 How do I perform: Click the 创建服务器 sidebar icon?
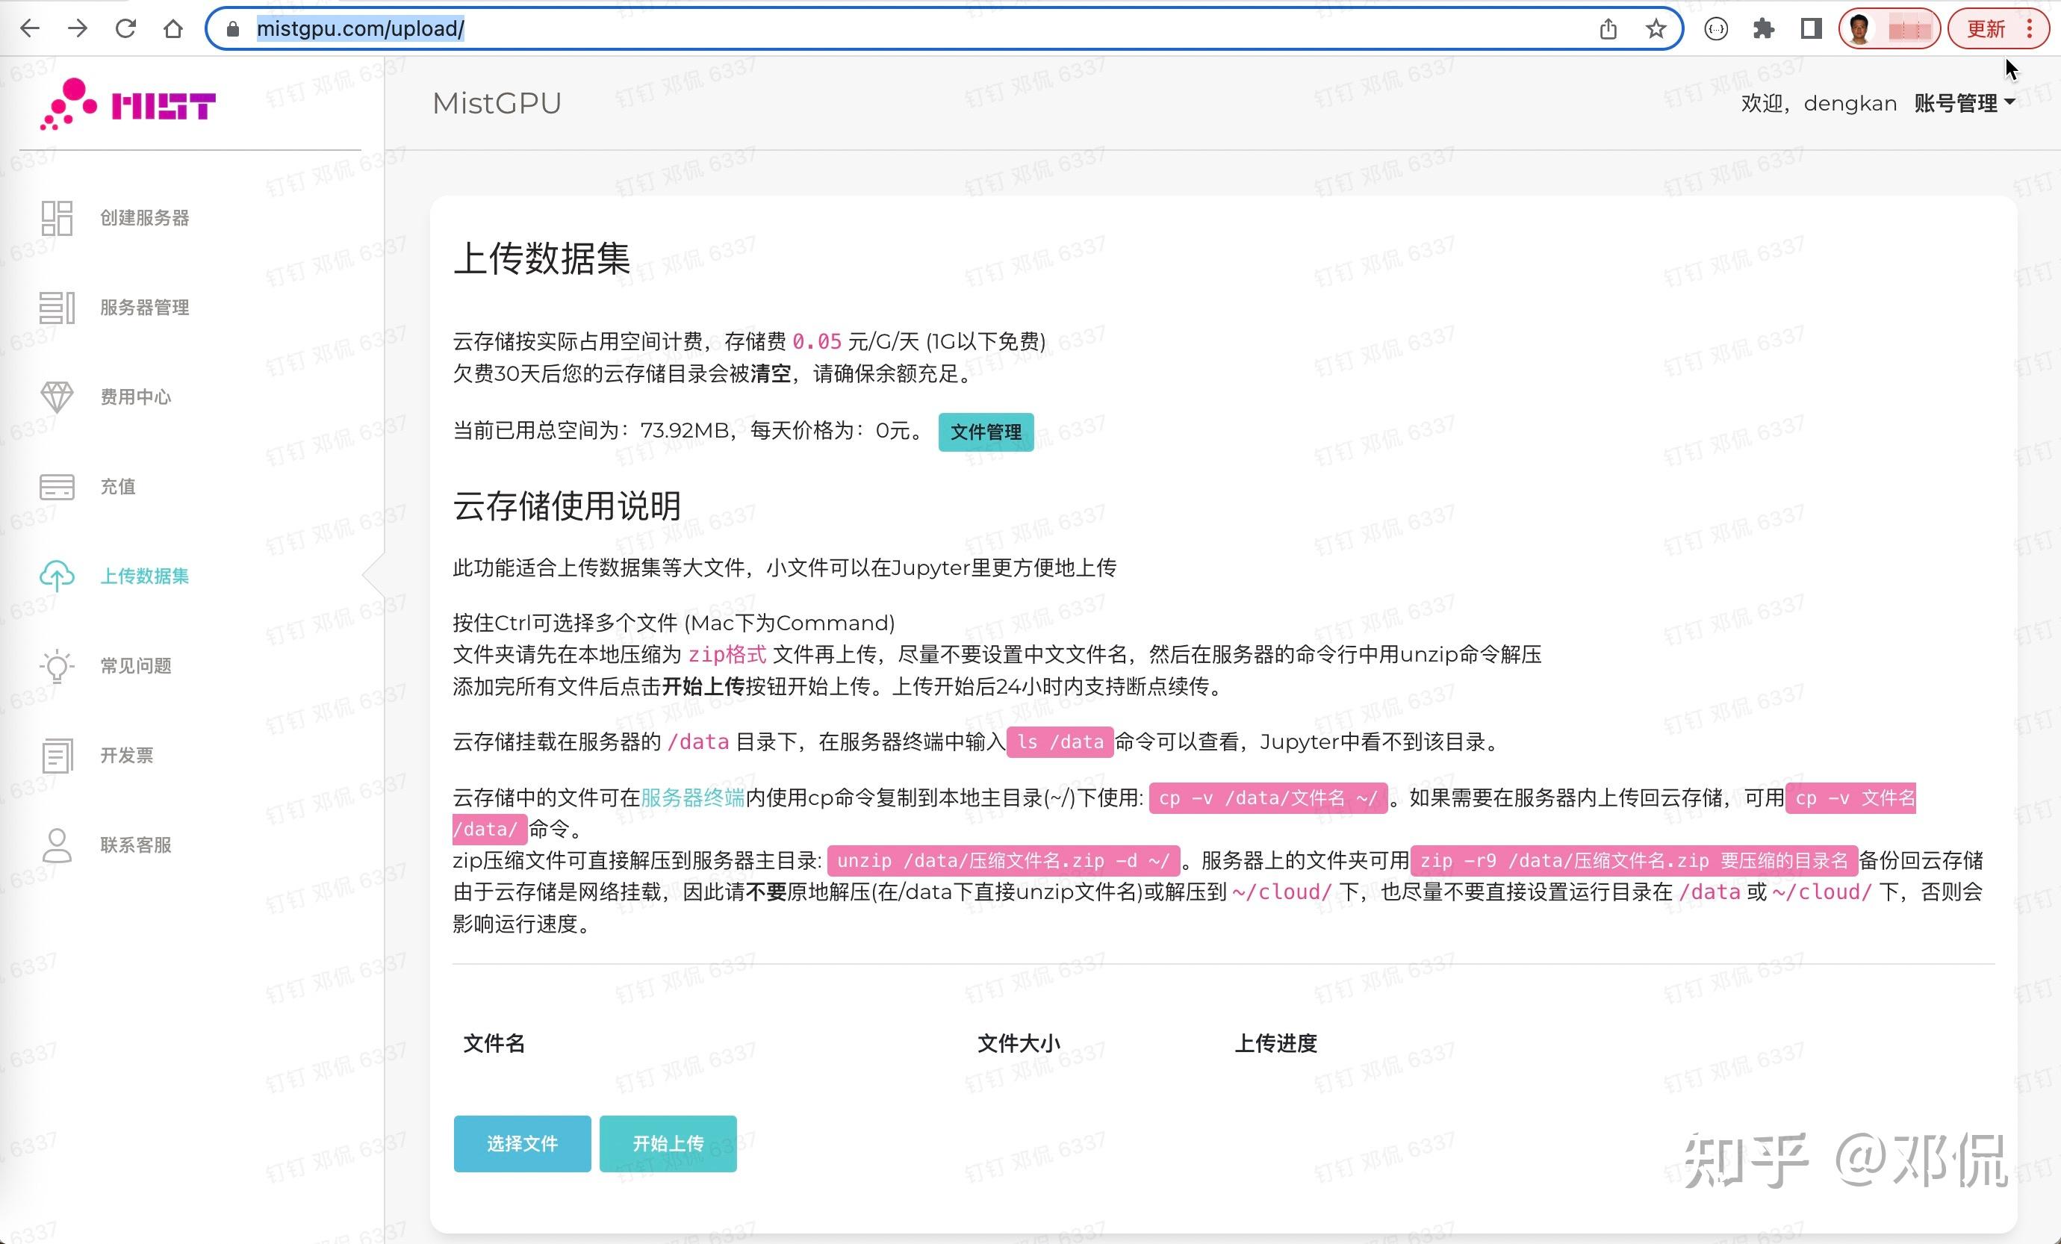pos(57,217)
